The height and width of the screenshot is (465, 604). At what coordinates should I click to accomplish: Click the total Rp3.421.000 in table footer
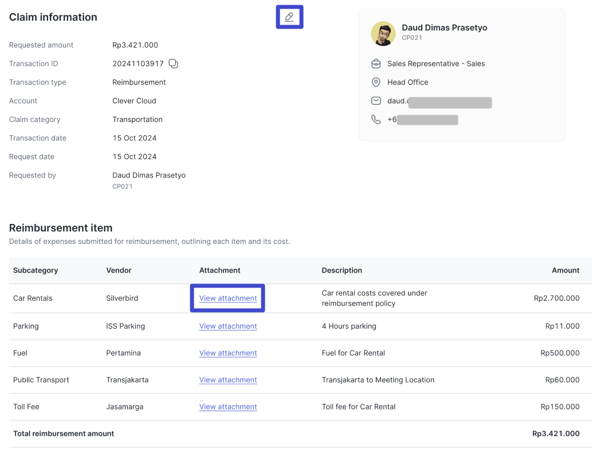point(556,434)
